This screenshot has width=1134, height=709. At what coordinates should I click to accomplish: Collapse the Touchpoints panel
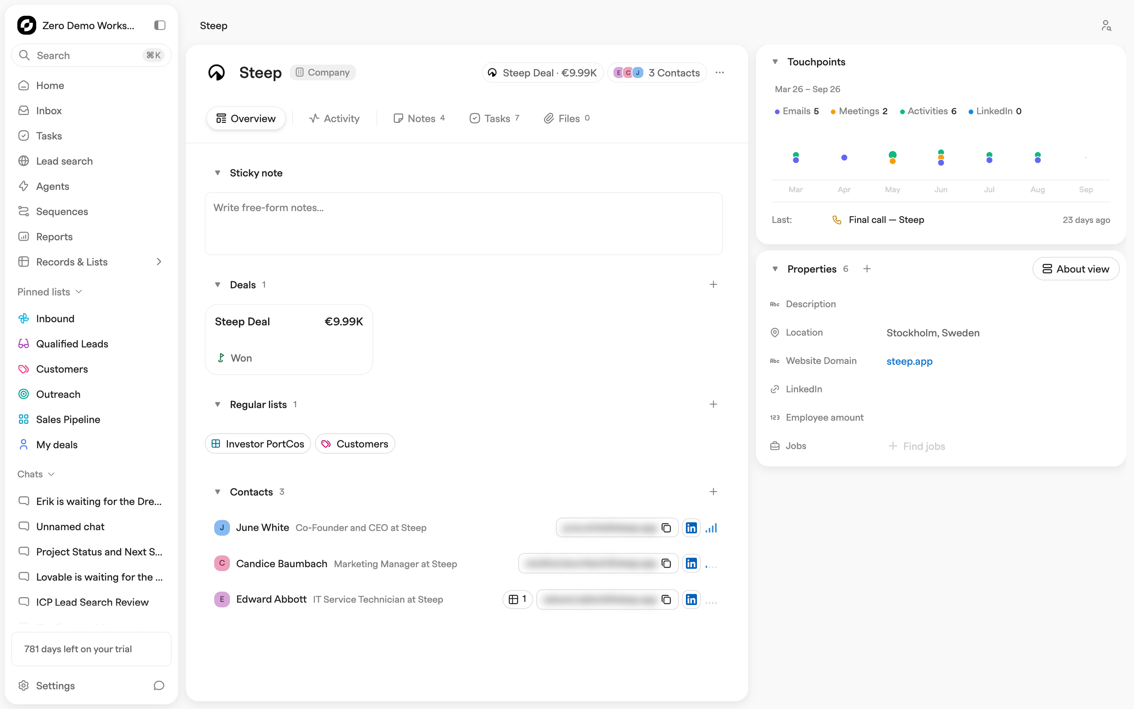click(x=775, y=62)
